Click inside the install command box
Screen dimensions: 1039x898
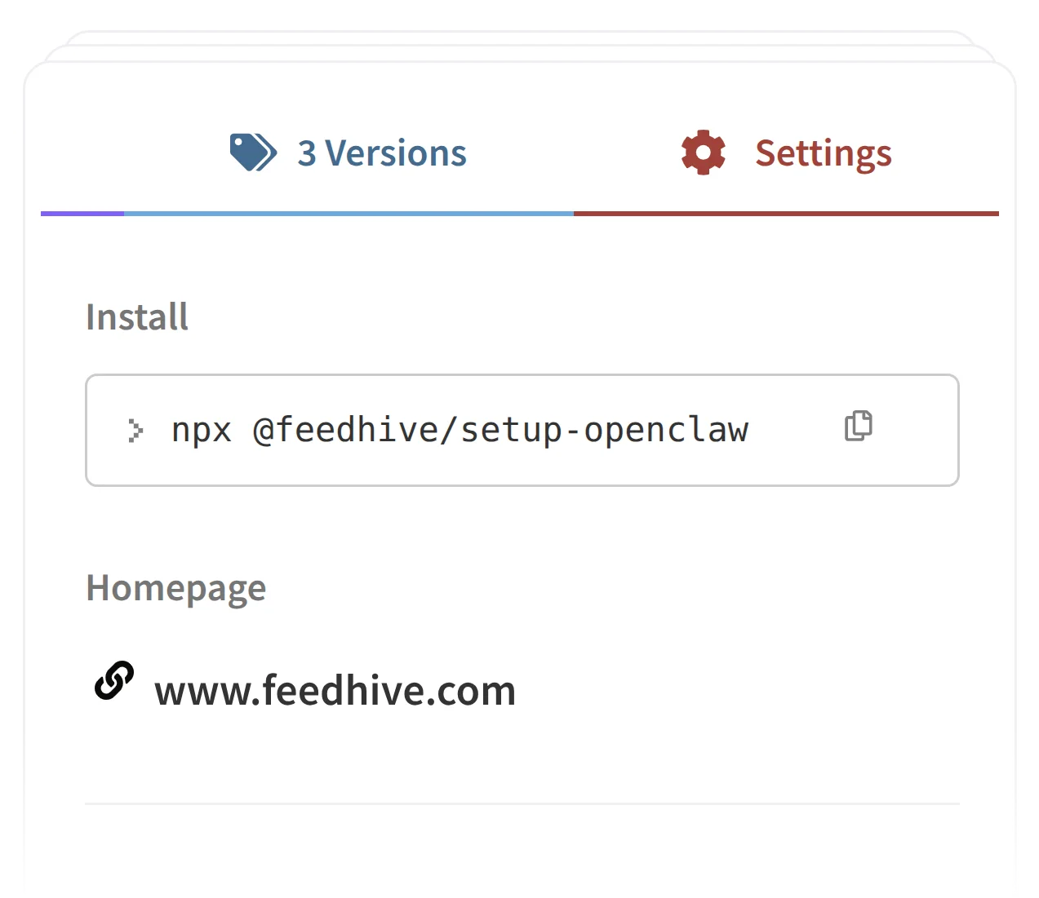point(522,431)
